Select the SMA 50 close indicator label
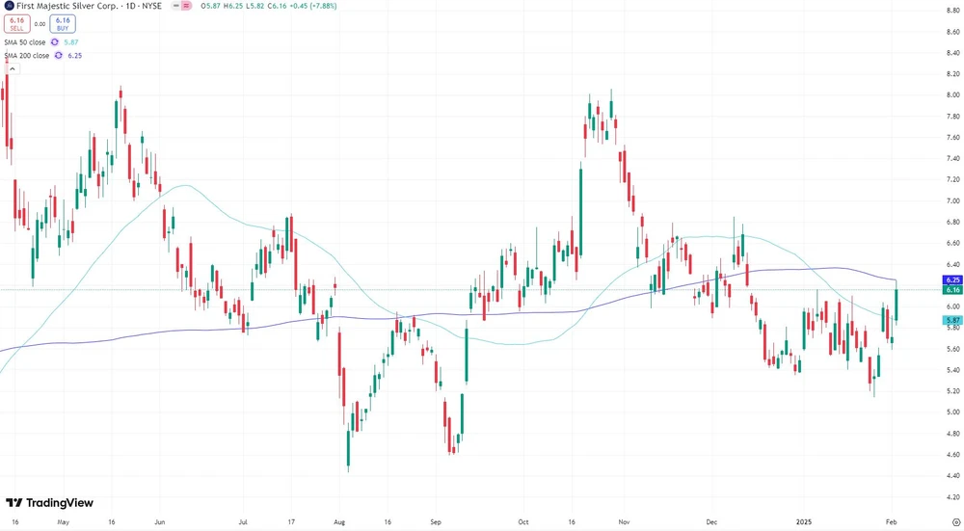 point(26,42)
